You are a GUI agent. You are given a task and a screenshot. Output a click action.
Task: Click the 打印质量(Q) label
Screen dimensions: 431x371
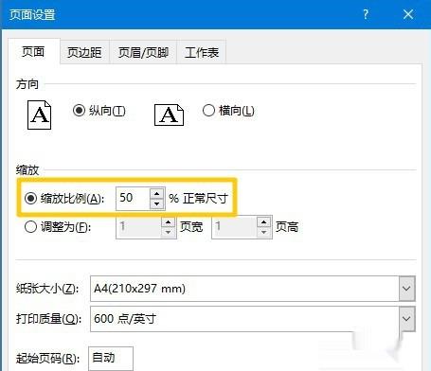pos(49,319)
